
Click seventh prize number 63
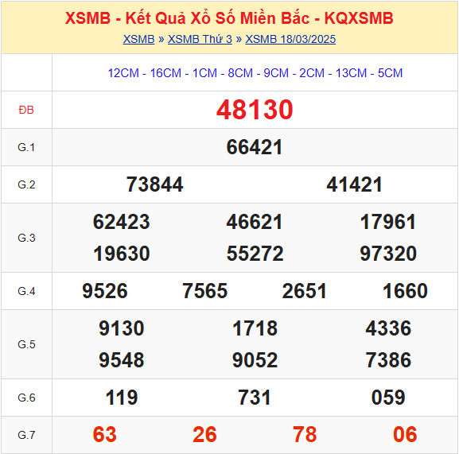(x=105, y=434)
